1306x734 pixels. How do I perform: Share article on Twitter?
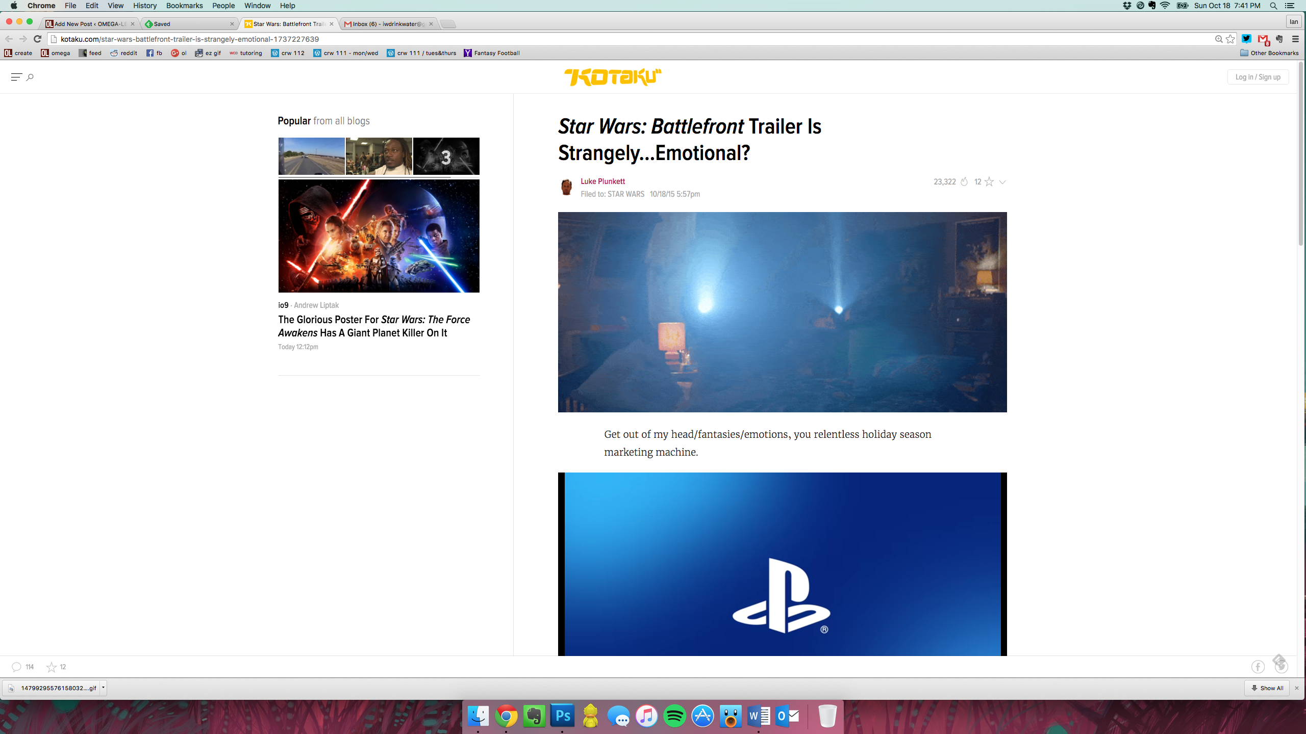(1282, 667)
